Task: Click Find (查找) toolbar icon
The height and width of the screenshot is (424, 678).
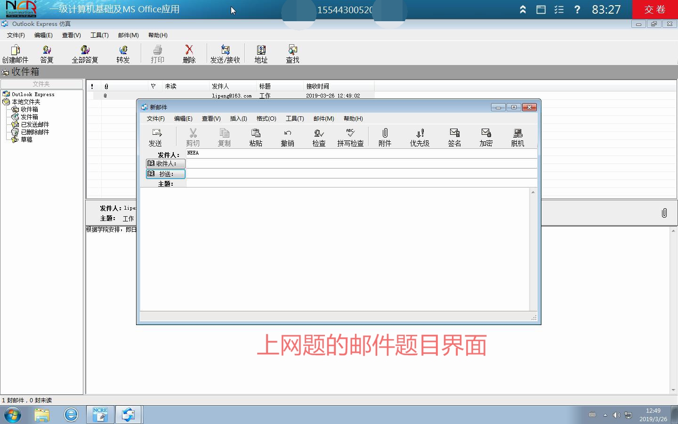Action: [x=292, y=54]
